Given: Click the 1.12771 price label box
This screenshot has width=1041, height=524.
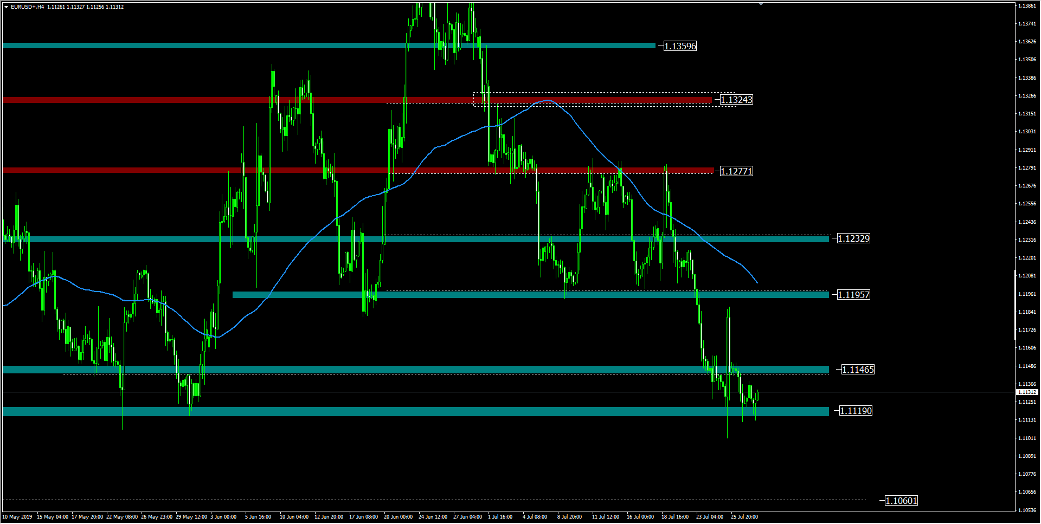Looking at the screenshot, I should click(736, 171).
